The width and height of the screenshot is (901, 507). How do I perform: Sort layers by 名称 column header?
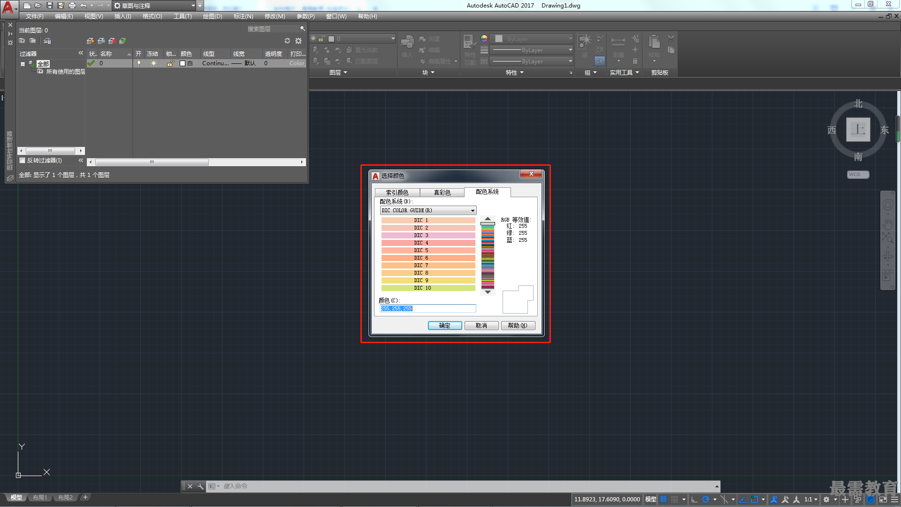(115, 54)
